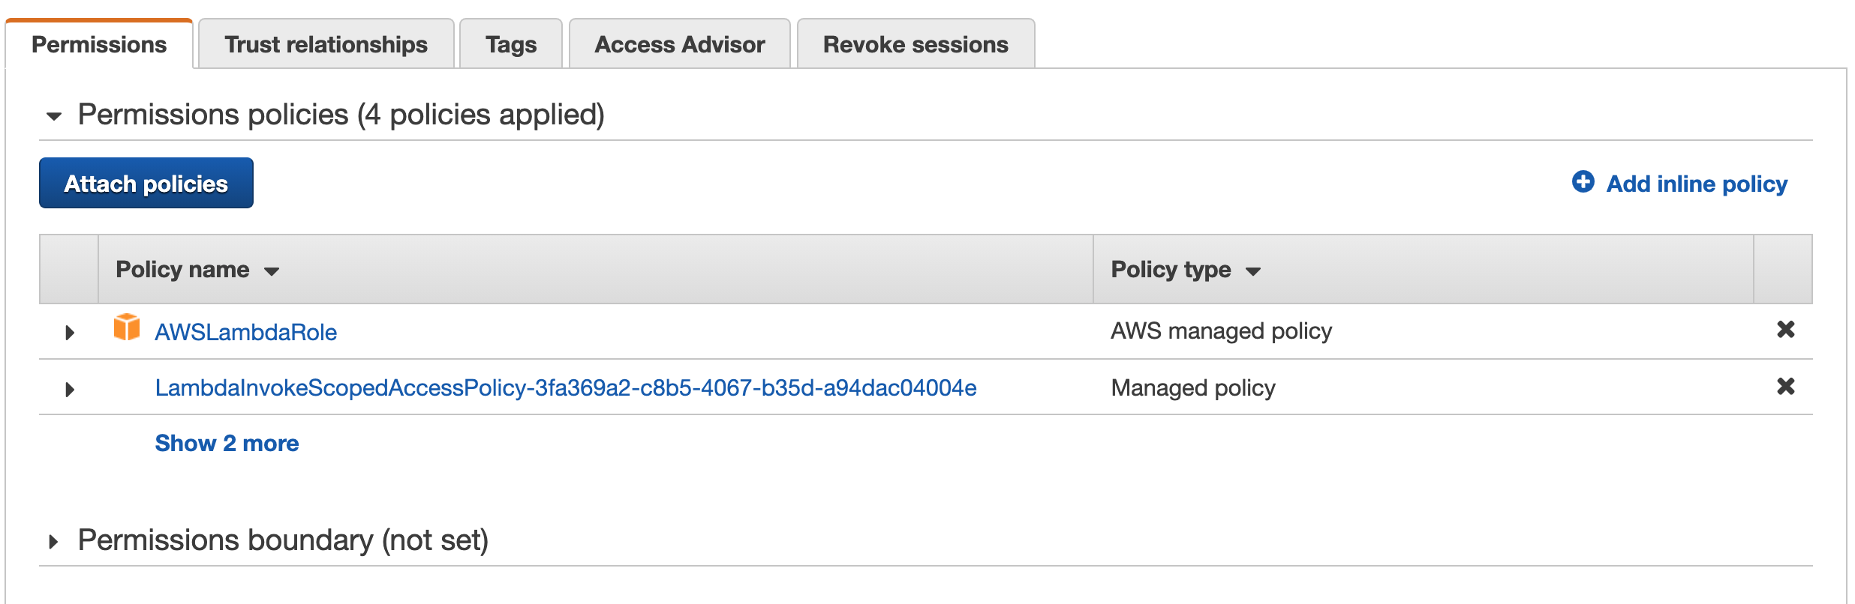Select the Permissions tab
Screen dimensions: 1855x604
pyautogui.click(x=99, y=44)
